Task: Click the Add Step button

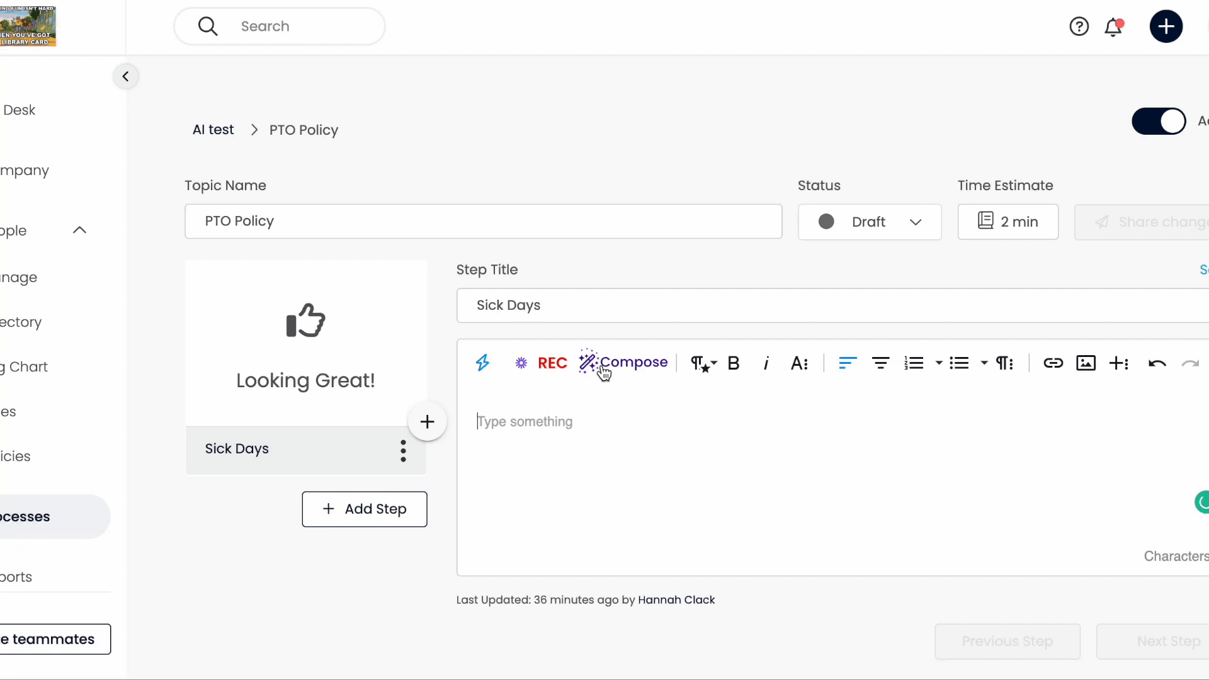Action: [364, 509]
